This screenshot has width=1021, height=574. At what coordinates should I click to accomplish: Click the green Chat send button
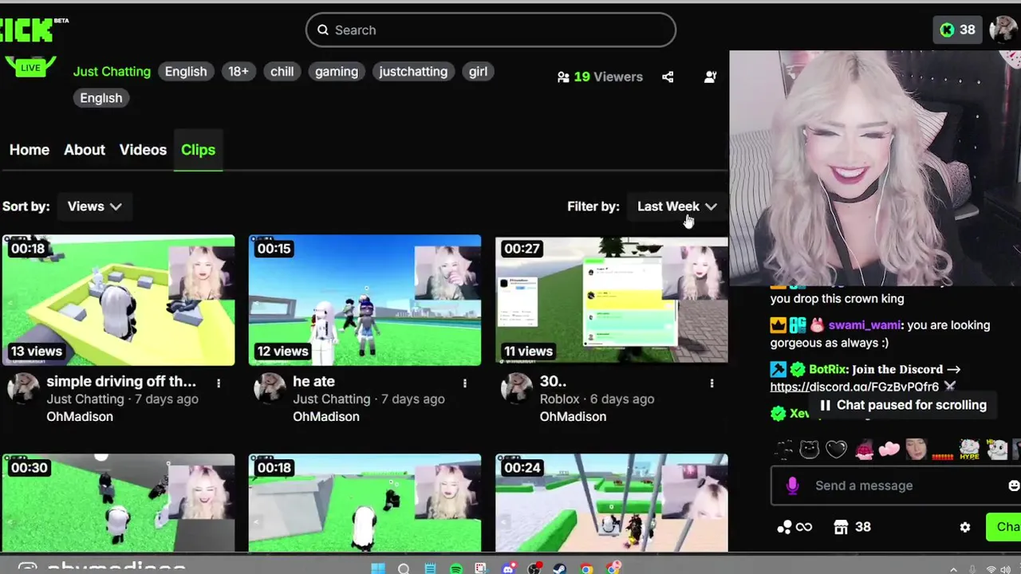(x=1003, y=527)
